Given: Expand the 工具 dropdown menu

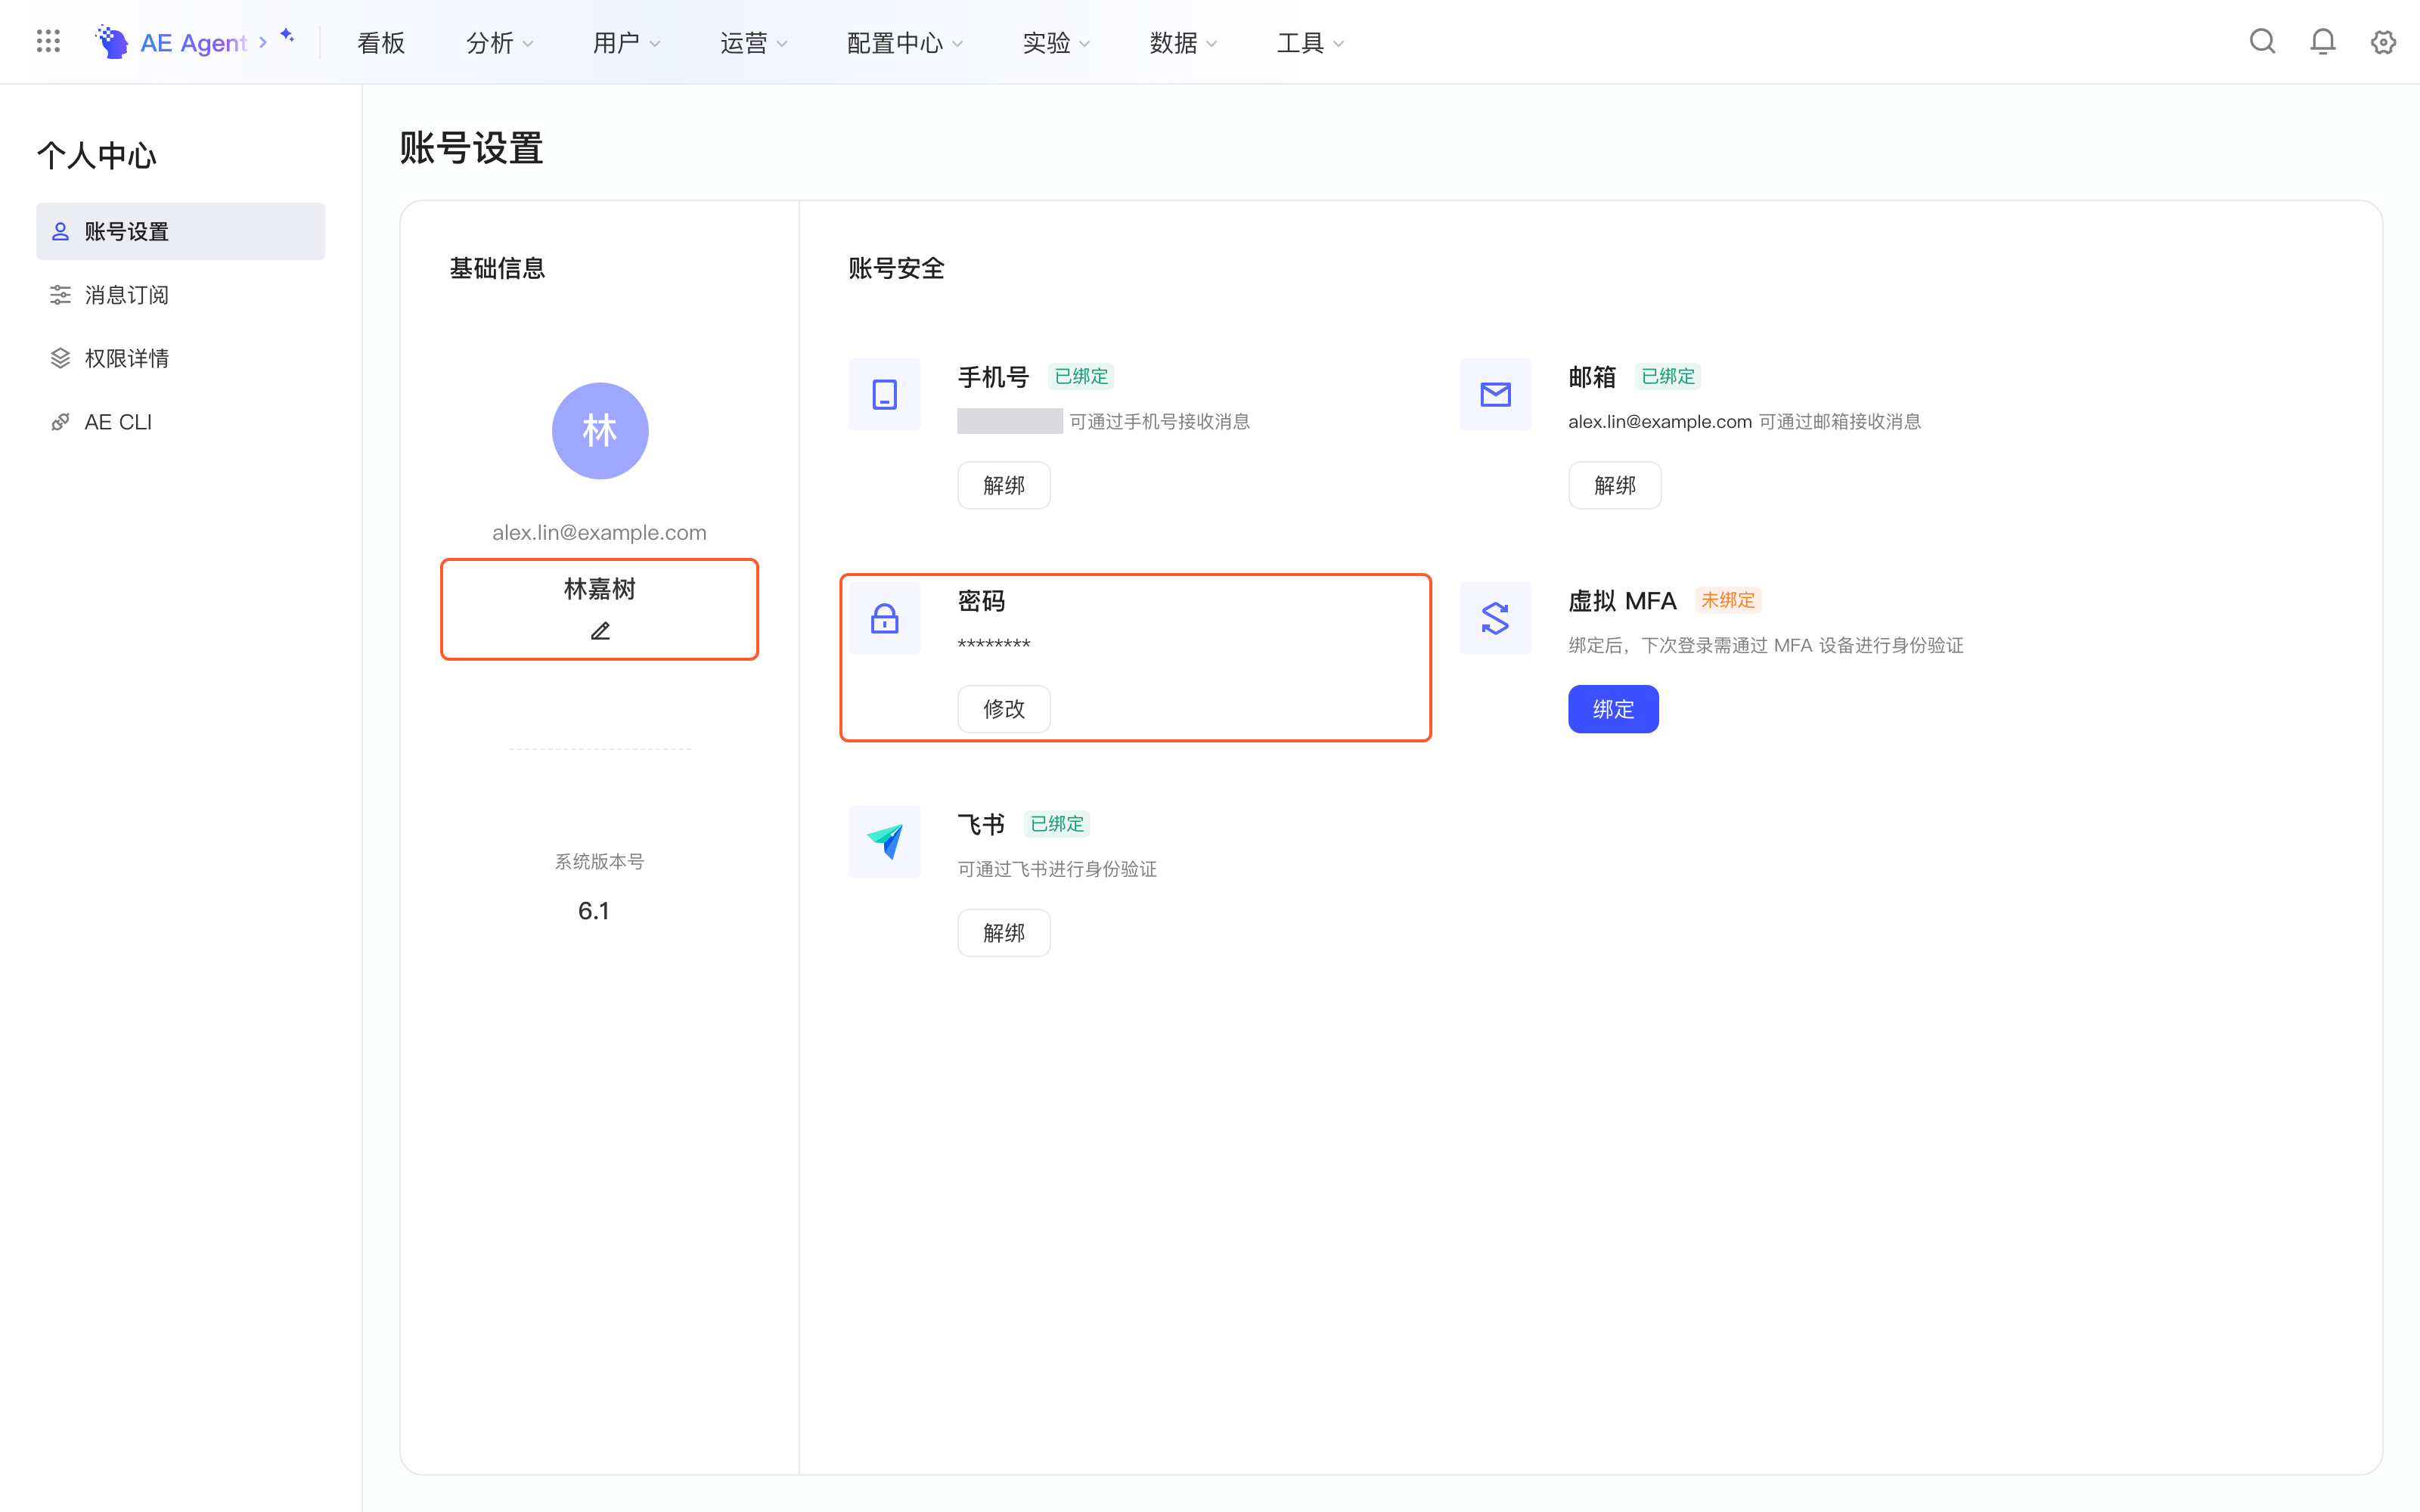Looking at the screenshot, I should (1310, 43).
